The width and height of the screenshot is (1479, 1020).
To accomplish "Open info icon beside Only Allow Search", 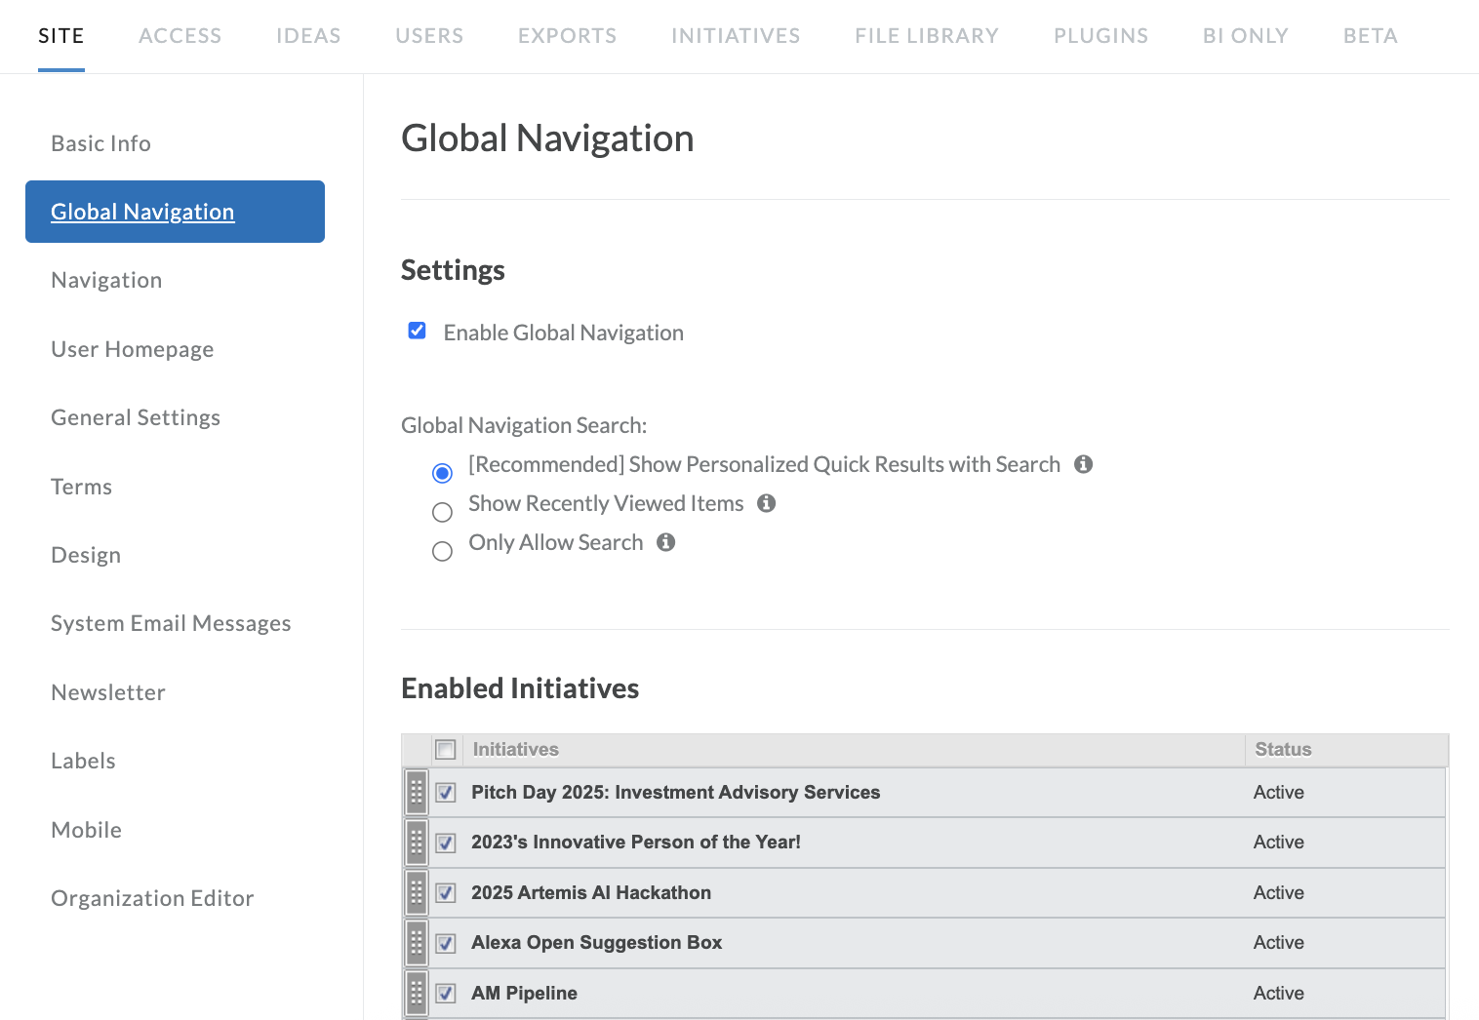I will pyautogui.click(x=666, y=542).
